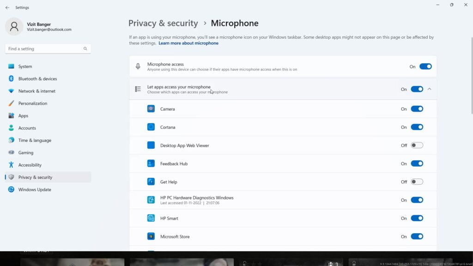Click the HP PC Hardware Diagnostics icon
Viewport: 473px width, 266px height.
coord(151,200)
